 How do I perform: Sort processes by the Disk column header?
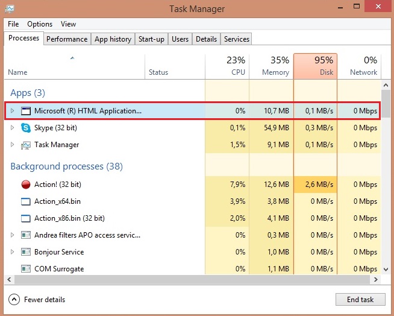click(x=315, y=66)
